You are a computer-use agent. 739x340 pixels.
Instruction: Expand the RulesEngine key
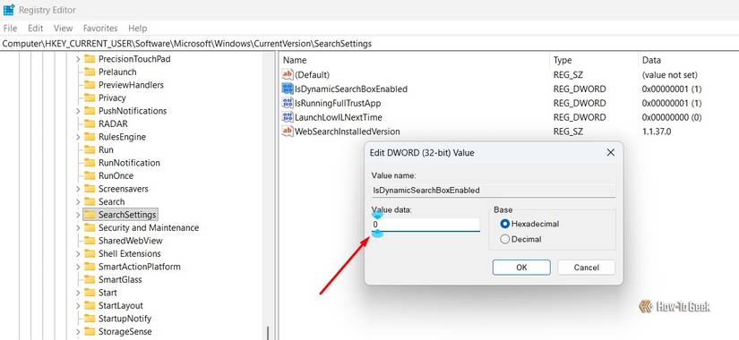[78, 137]
